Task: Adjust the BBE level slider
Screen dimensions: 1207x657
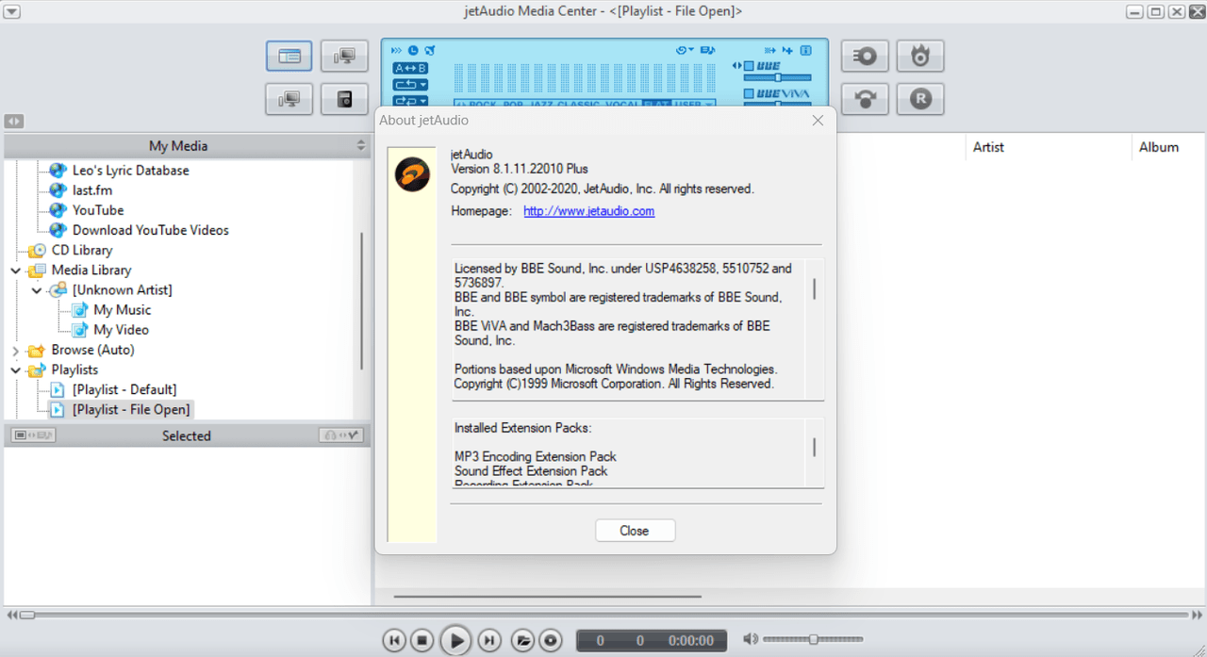Action: pos(778,77)
